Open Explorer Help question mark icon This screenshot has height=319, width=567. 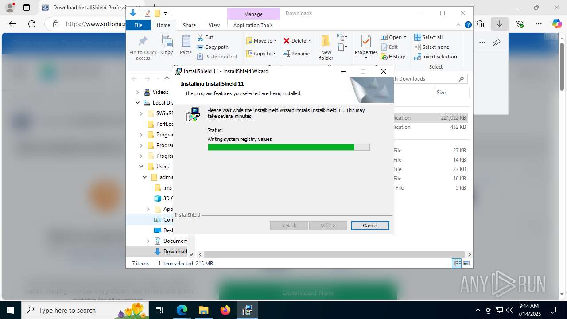tap(468, 25)
